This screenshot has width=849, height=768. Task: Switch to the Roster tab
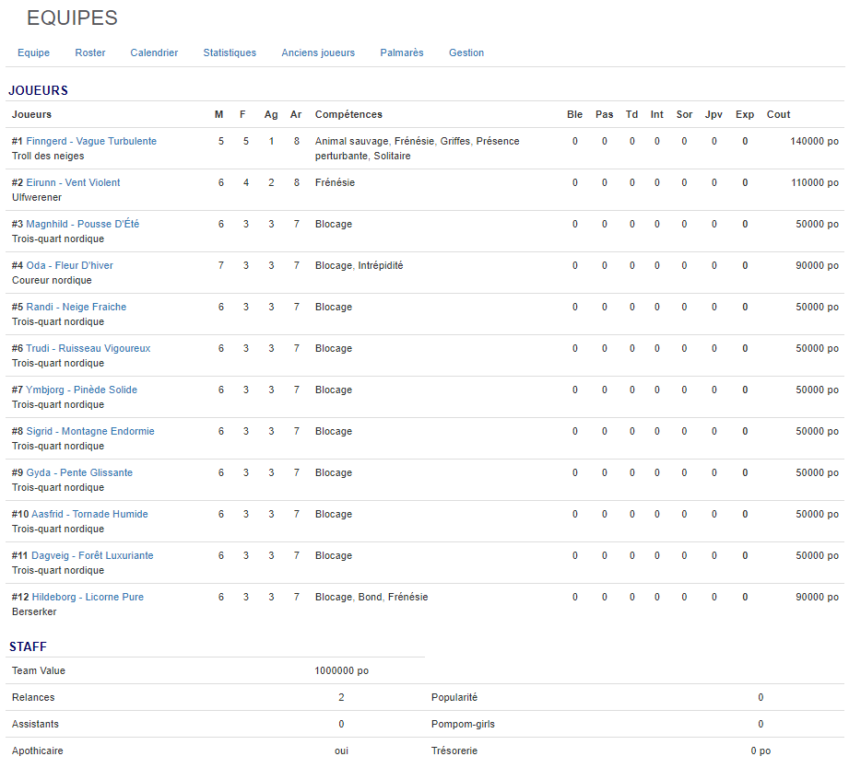pos(90,52)
